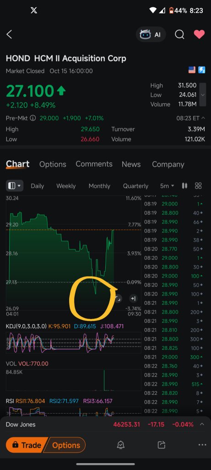Tap the blue lightning real-time quote icon
The image size is (211, 470).
[x=202, y=70]
